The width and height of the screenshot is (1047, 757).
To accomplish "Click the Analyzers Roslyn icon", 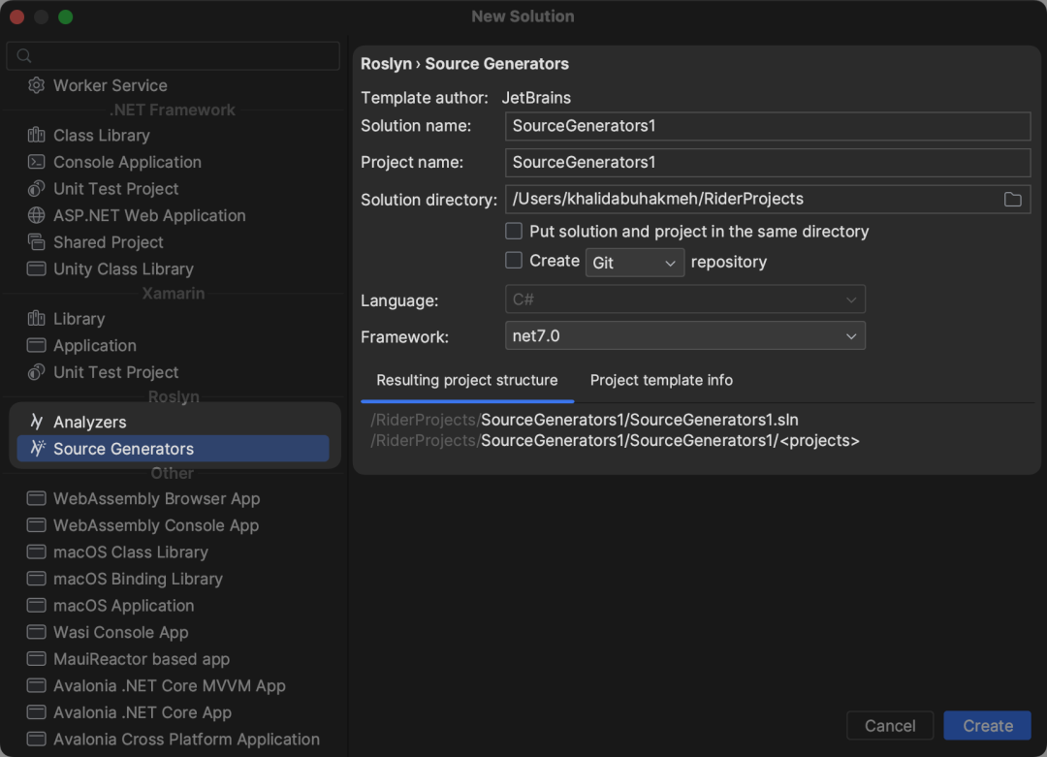I will (37, 422).
